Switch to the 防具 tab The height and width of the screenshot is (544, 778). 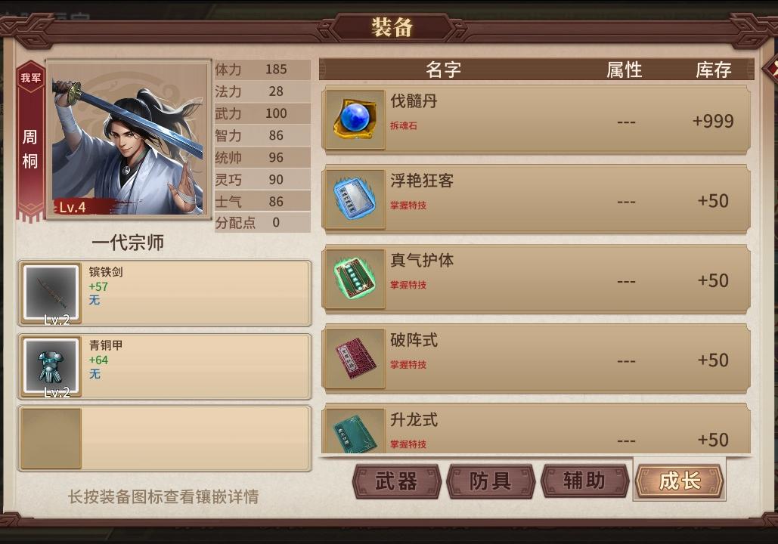(491, 481)
